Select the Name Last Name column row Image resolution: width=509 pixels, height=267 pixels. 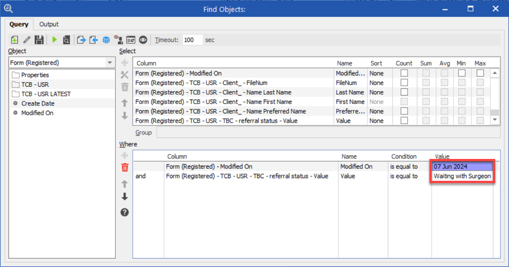pyautogui.click(x=234, y=92)
